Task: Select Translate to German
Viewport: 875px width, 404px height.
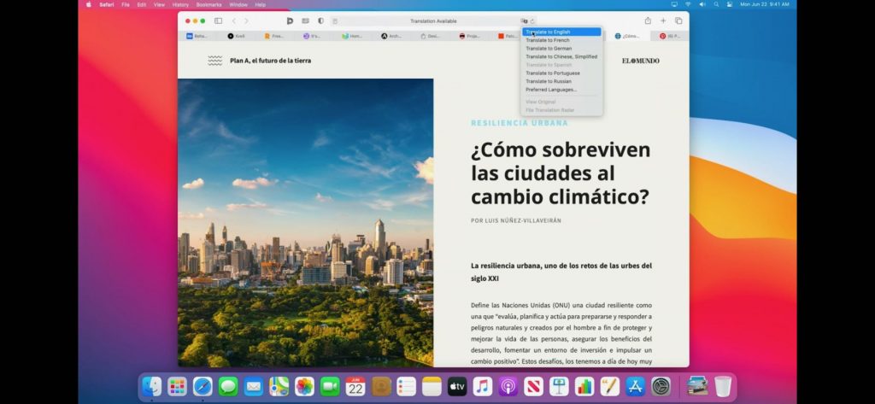Action: tap(561, 49)
